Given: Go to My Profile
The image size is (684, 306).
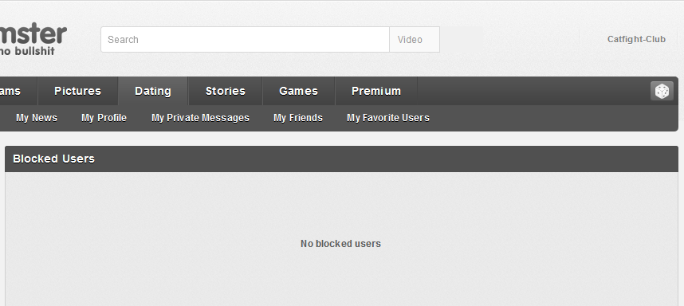Looking at the screenshot, I should tap(104, 118).
